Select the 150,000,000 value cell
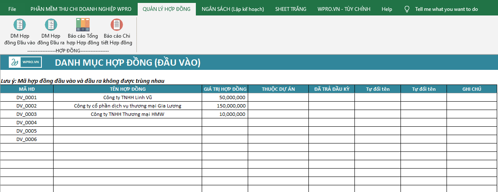The image size is (498, 192). point(225,106)
